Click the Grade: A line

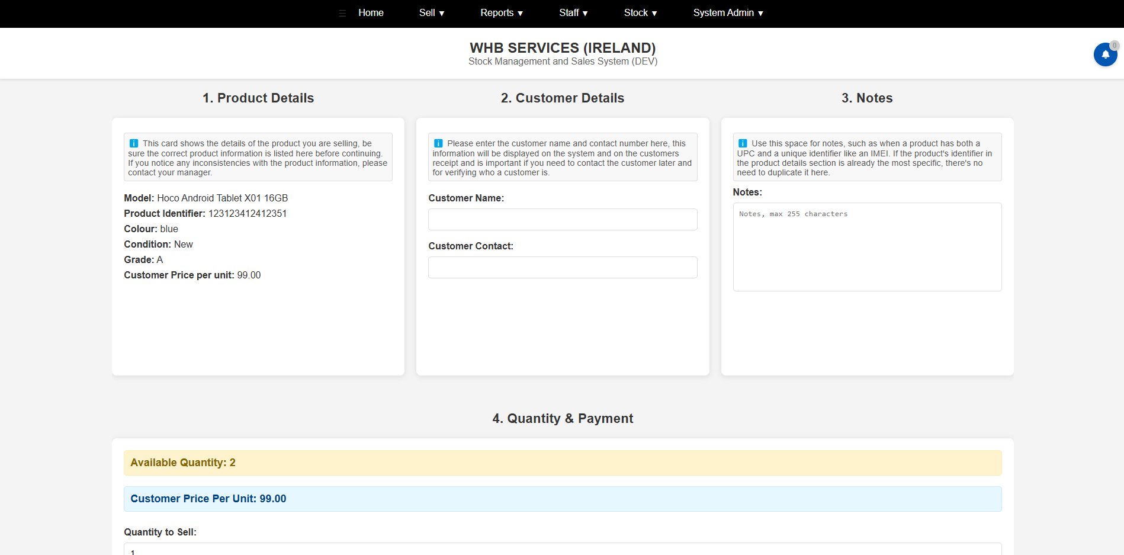tap(143, 259)
